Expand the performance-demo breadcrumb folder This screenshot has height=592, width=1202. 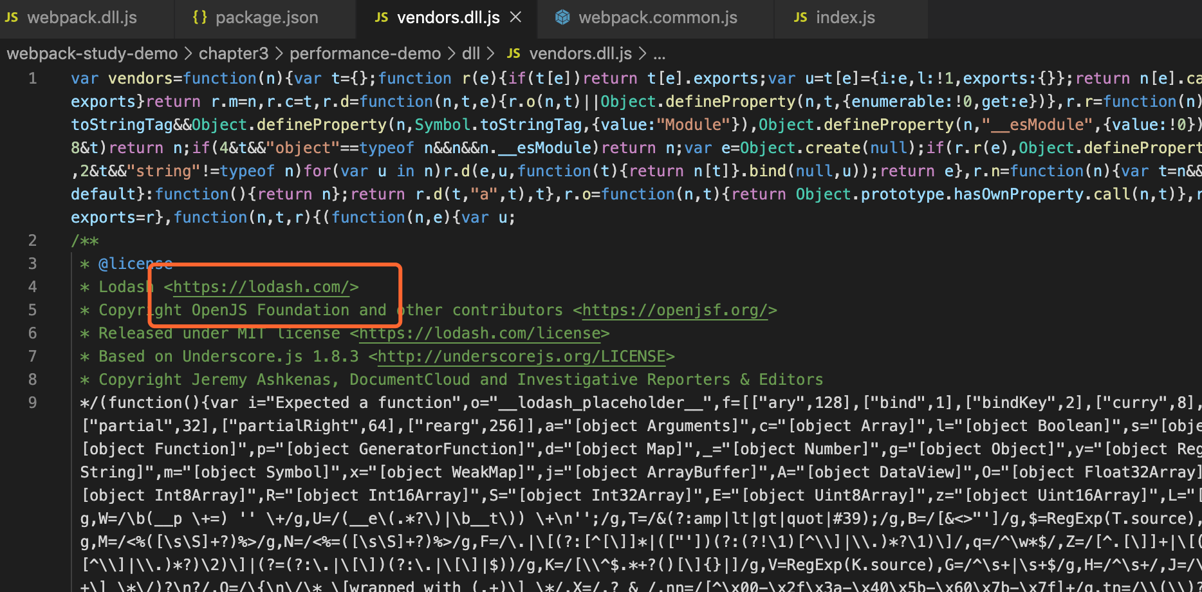pos(365,53)
